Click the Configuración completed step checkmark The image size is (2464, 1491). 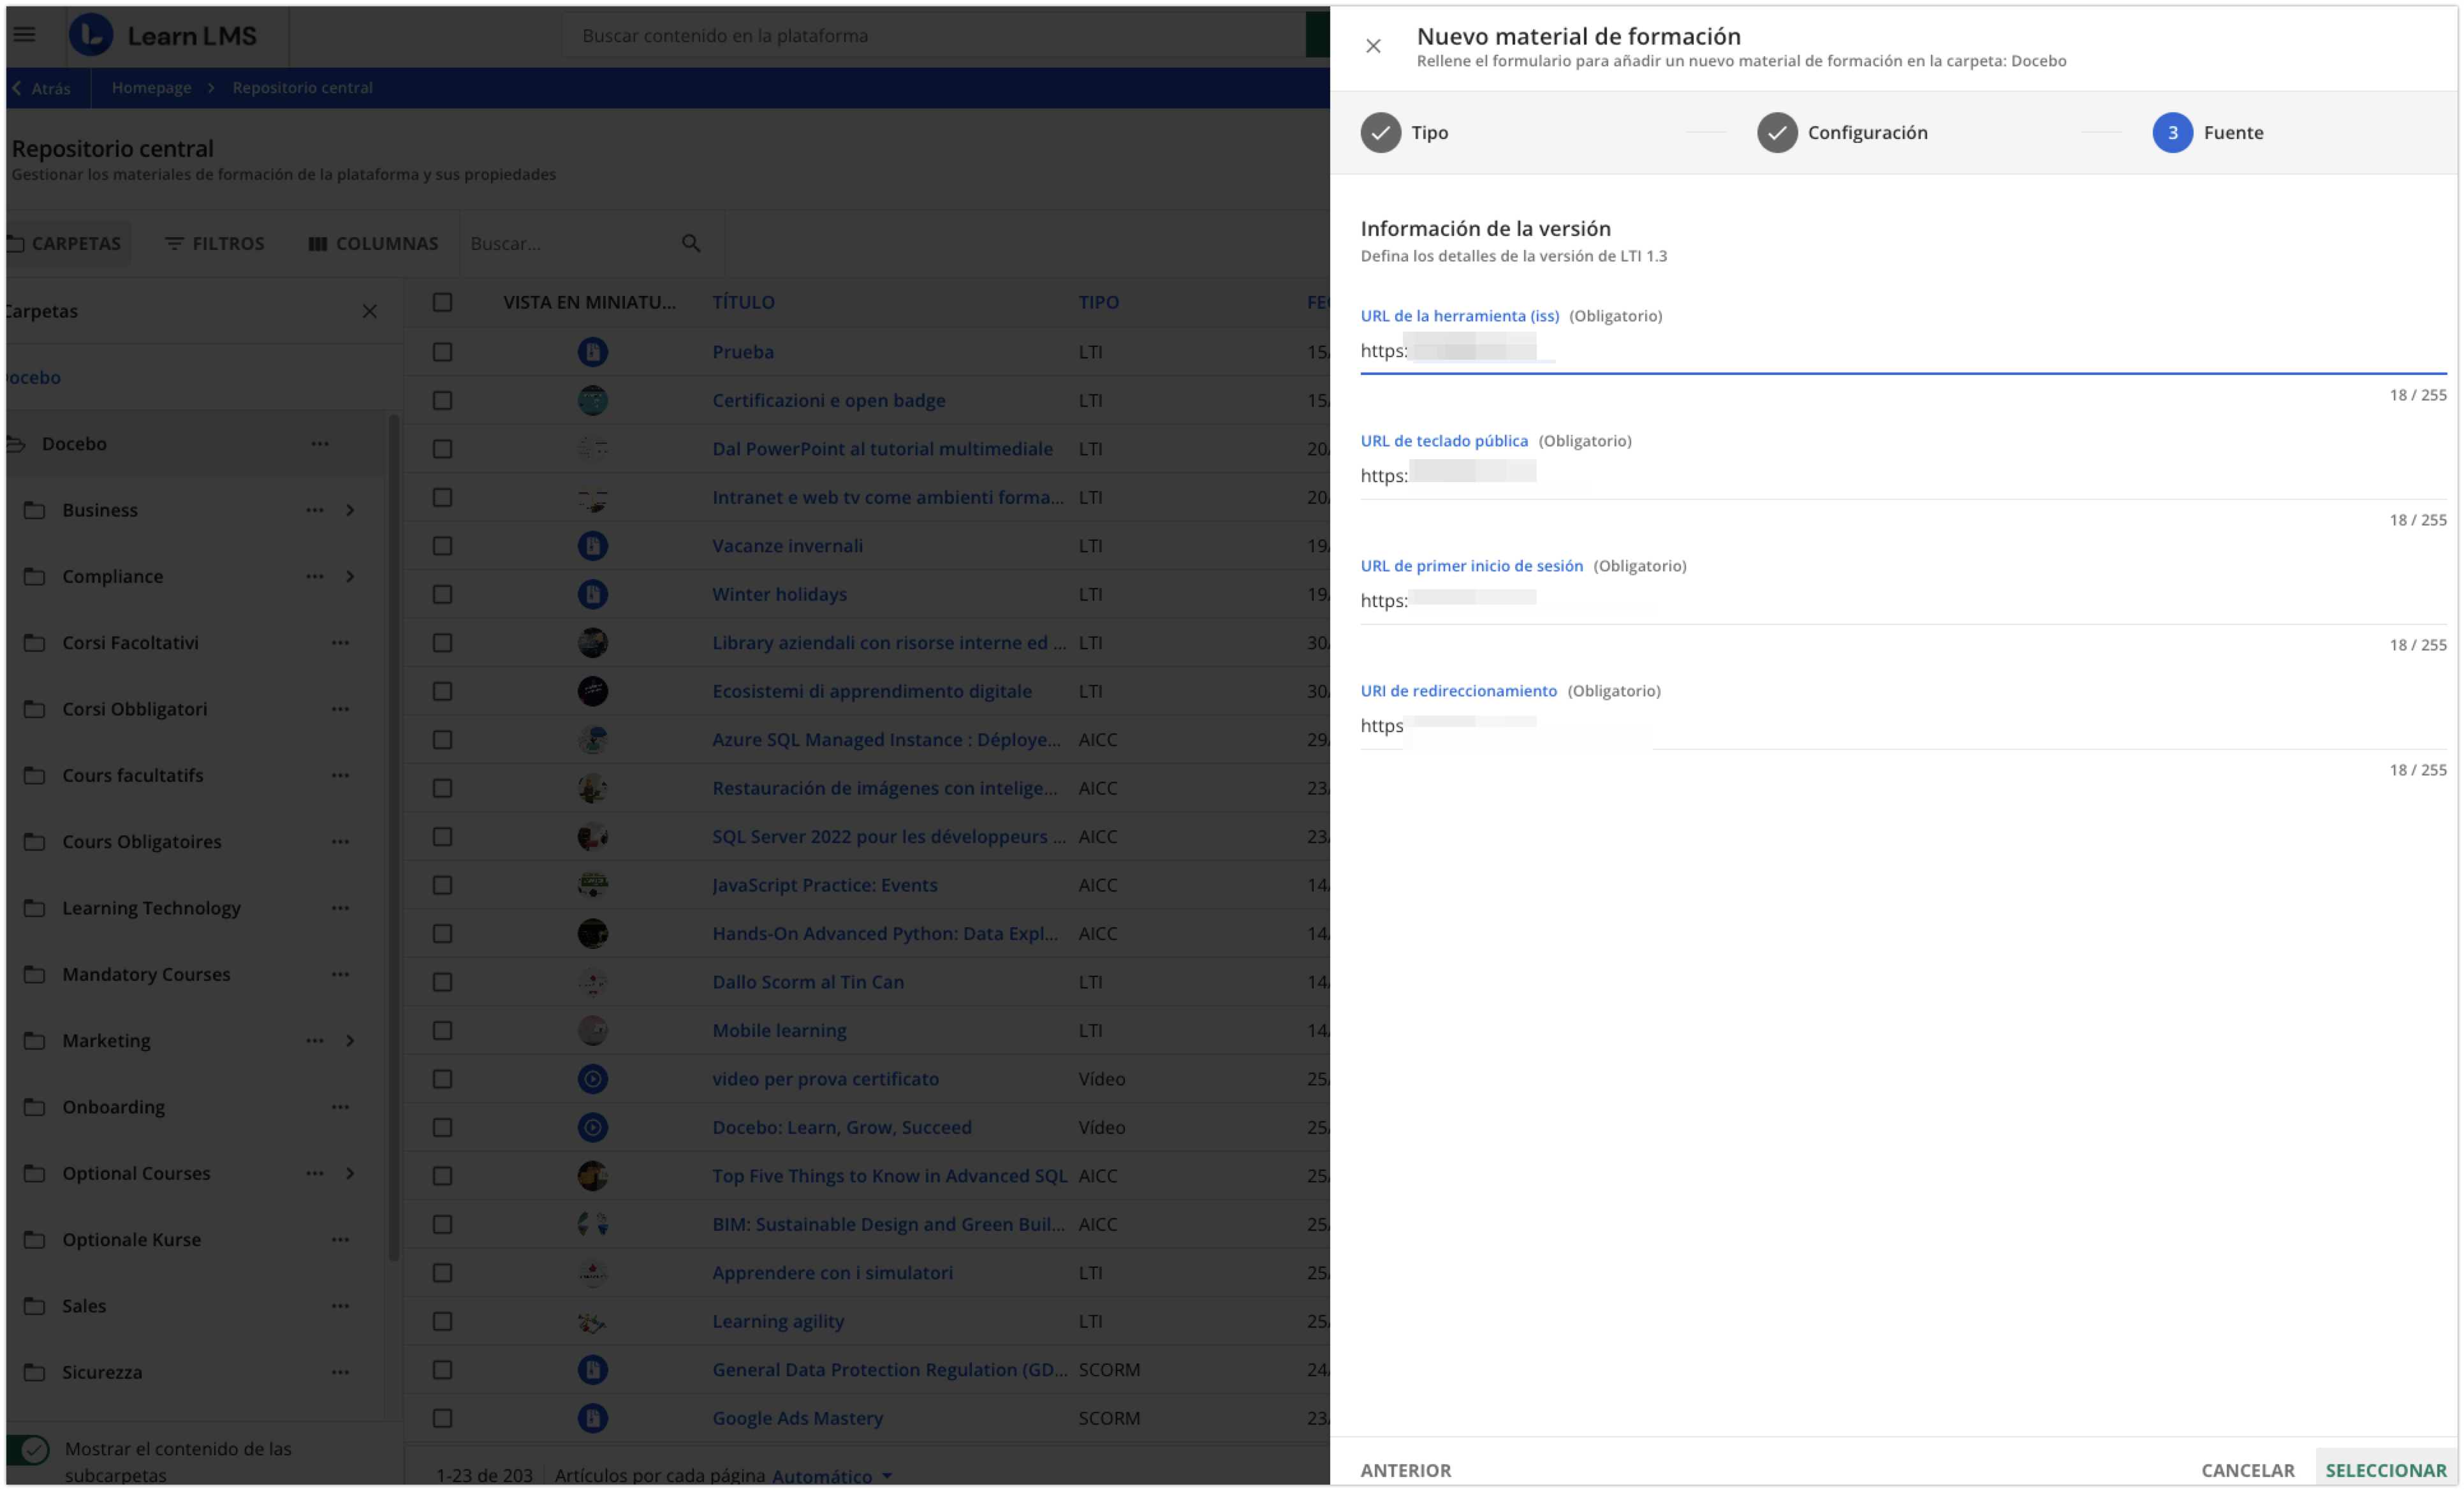pos(1777,133)
